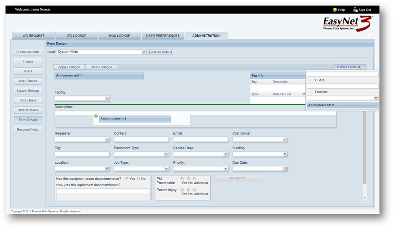Open the Priority dropdown
Screen dimensions: 393x228
pyautogui.click(x=226, y=168)
